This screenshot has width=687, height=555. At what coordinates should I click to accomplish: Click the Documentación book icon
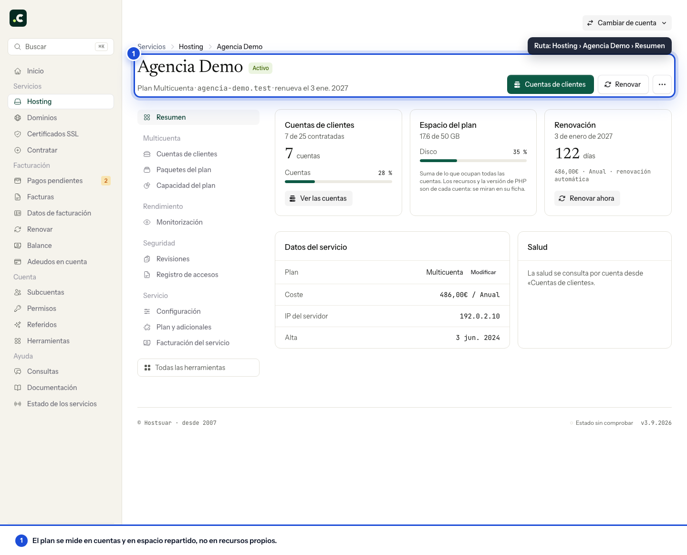18,388
